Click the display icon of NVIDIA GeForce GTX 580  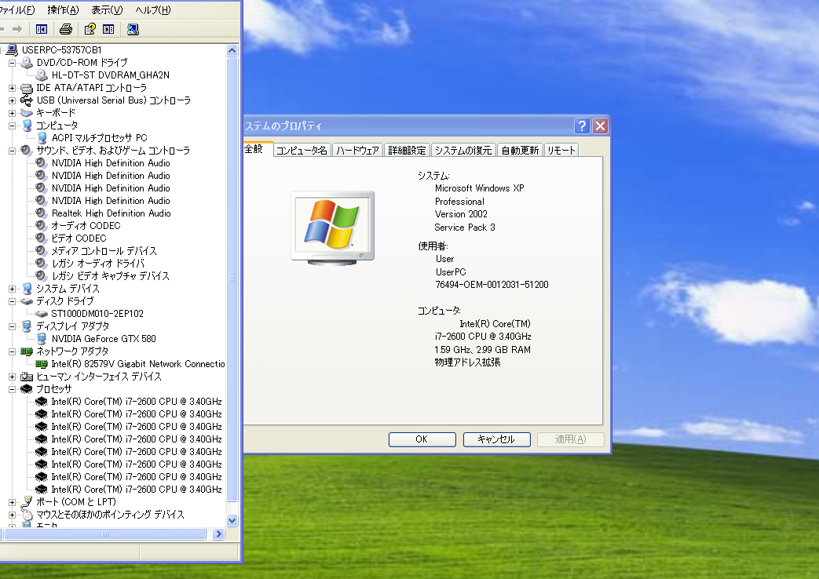42,339
